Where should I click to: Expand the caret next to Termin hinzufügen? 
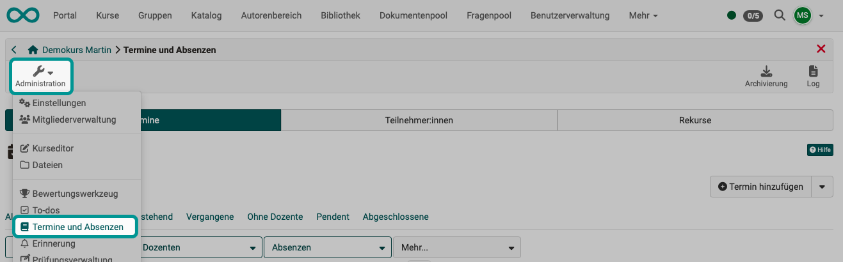click(x=823, y=187)
